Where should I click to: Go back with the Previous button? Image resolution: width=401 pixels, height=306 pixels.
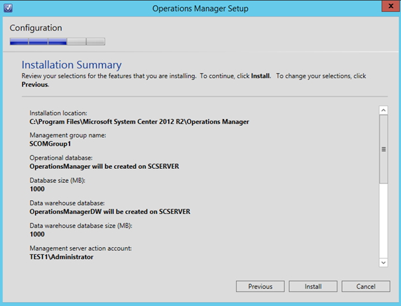pyautogui.click(x=260, y=286)
